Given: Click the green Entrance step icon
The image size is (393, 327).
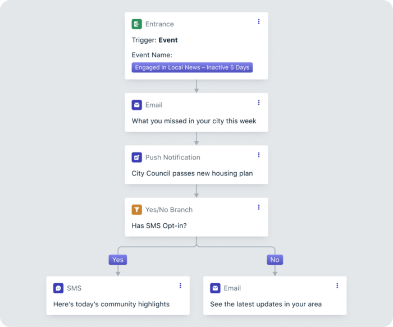Looking at the screenshot, I should point(136,24).
